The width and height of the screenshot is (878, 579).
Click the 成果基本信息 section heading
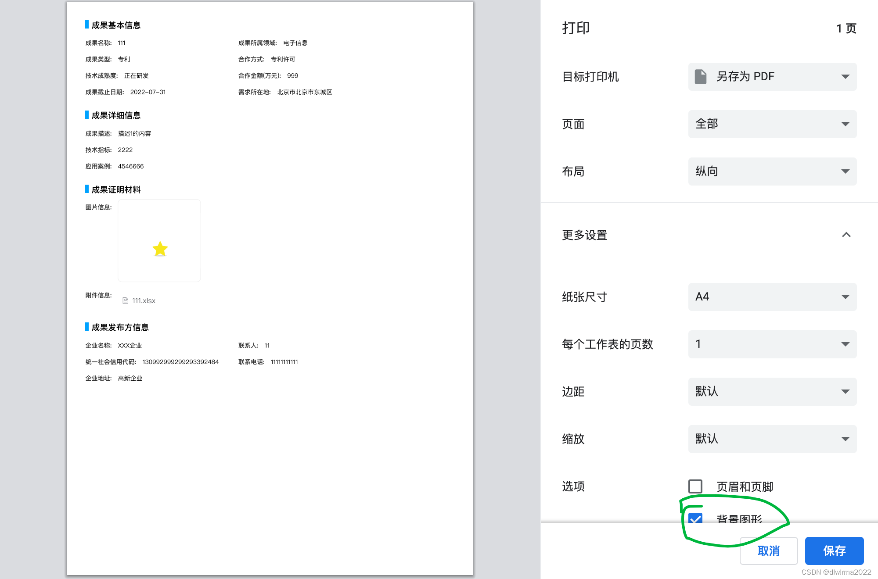[x=116, y=25]
